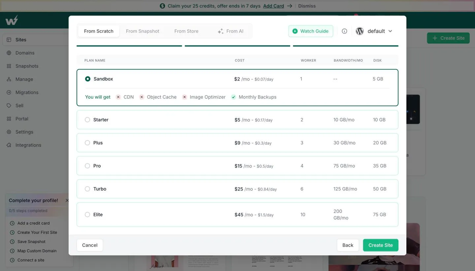Click the sparkle icon on the From AI tab
This screenshot has width=475, height=271.
tap(221, 31)
